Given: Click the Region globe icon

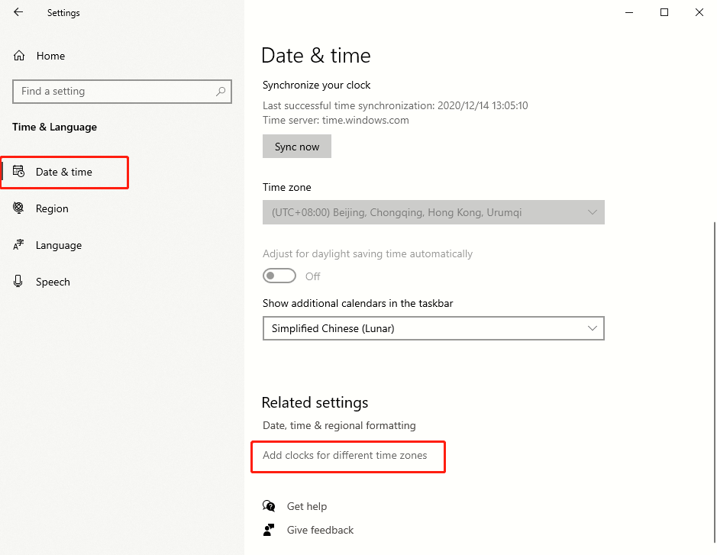Looking at the screenshot, I should 18,208.
